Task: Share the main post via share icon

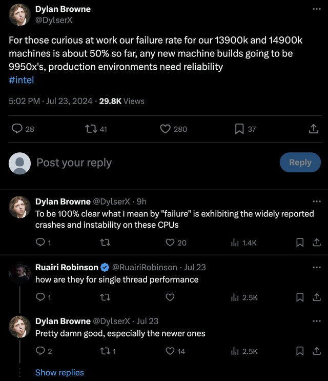Action: click(314, 129)
